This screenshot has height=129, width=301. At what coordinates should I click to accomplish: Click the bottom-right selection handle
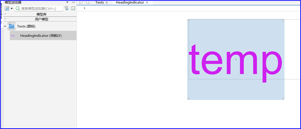pos(283,99)
